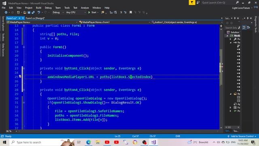The width and height of the screenshot is (259, 146).
Task: Click the comment out lines icon
Action: [x=121, y=13]
